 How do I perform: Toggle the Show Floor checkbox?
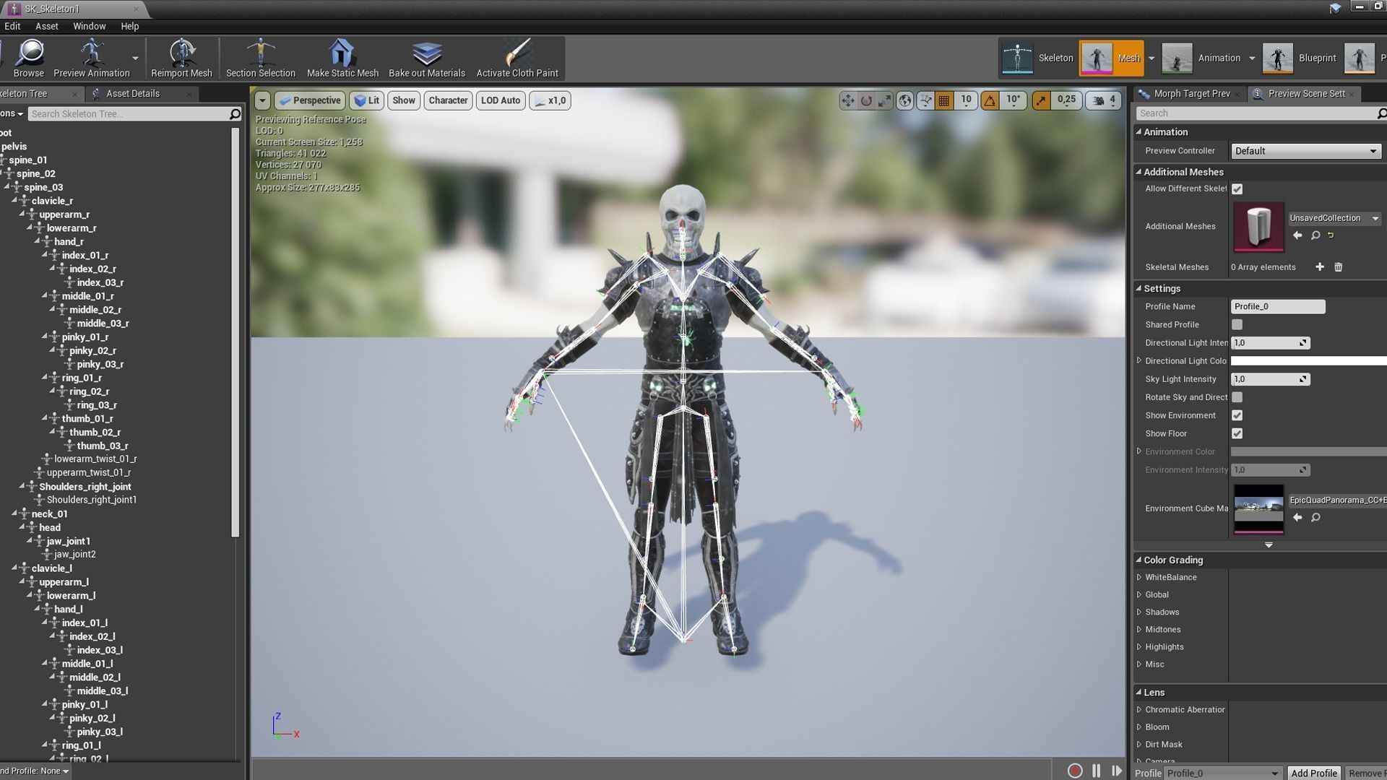[x=1237, y=433]
